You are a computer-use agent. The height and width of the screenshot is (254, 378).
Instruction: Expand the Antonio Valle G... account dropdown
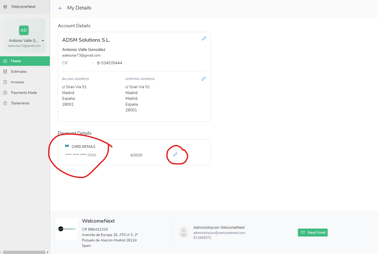pyautogui.click(x=43, y=41)
